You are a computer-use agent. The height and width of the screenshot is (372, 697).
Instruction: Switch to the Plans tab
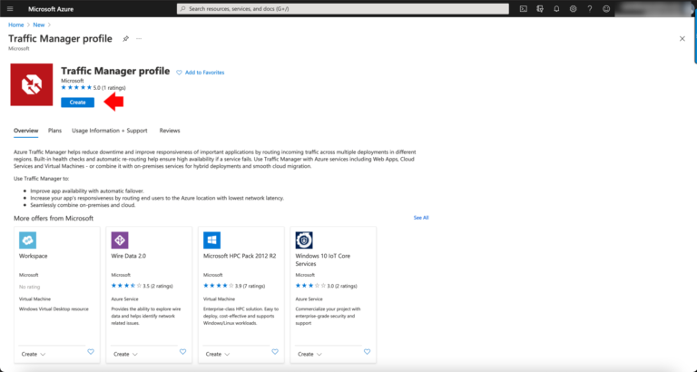[54, 131]
